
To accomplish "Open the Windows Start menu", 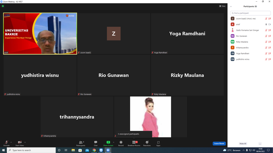I will pyautogui.click(x=3, y=150).
